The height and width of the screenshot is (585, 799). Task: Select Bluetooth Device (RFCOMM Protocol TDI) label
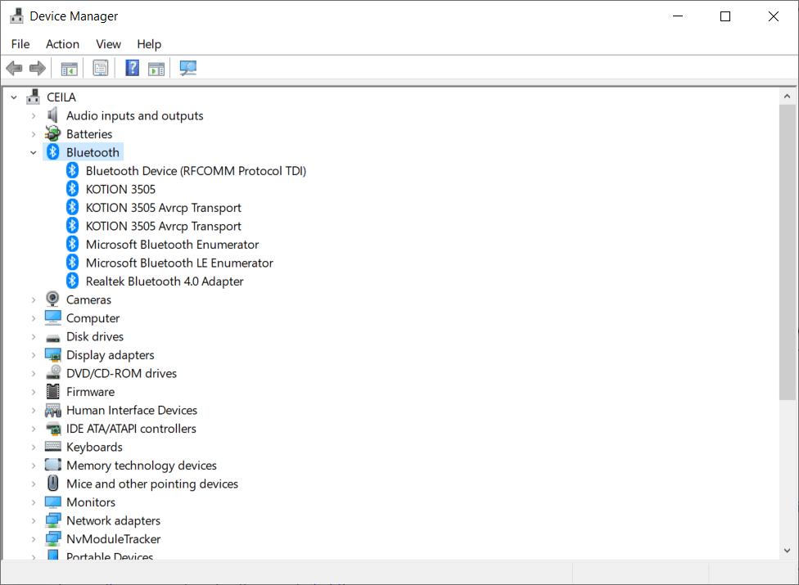click(x=196, y=171)
